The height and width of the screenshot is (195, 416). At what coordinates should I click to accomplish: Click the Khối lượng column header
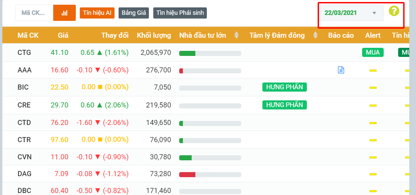click(x=154, y=35)
